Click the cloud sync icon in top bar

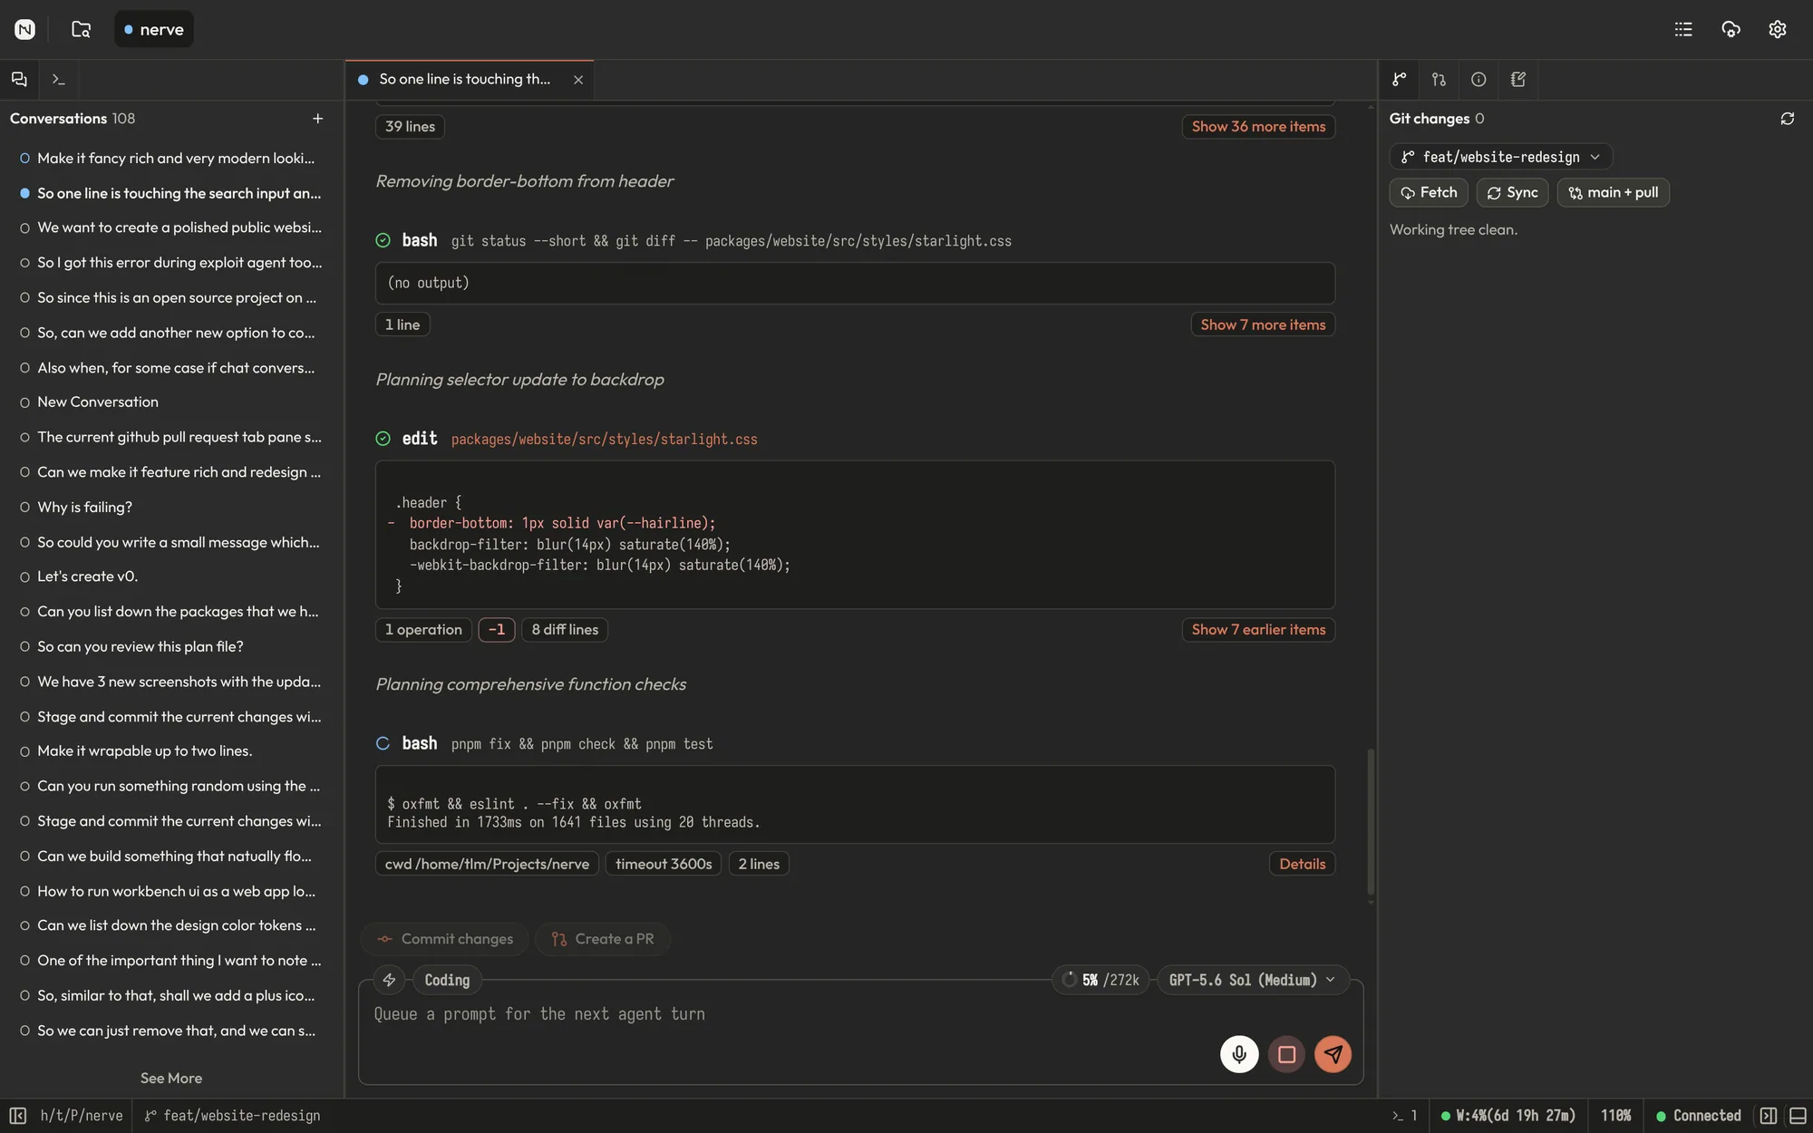[1731, 29]
